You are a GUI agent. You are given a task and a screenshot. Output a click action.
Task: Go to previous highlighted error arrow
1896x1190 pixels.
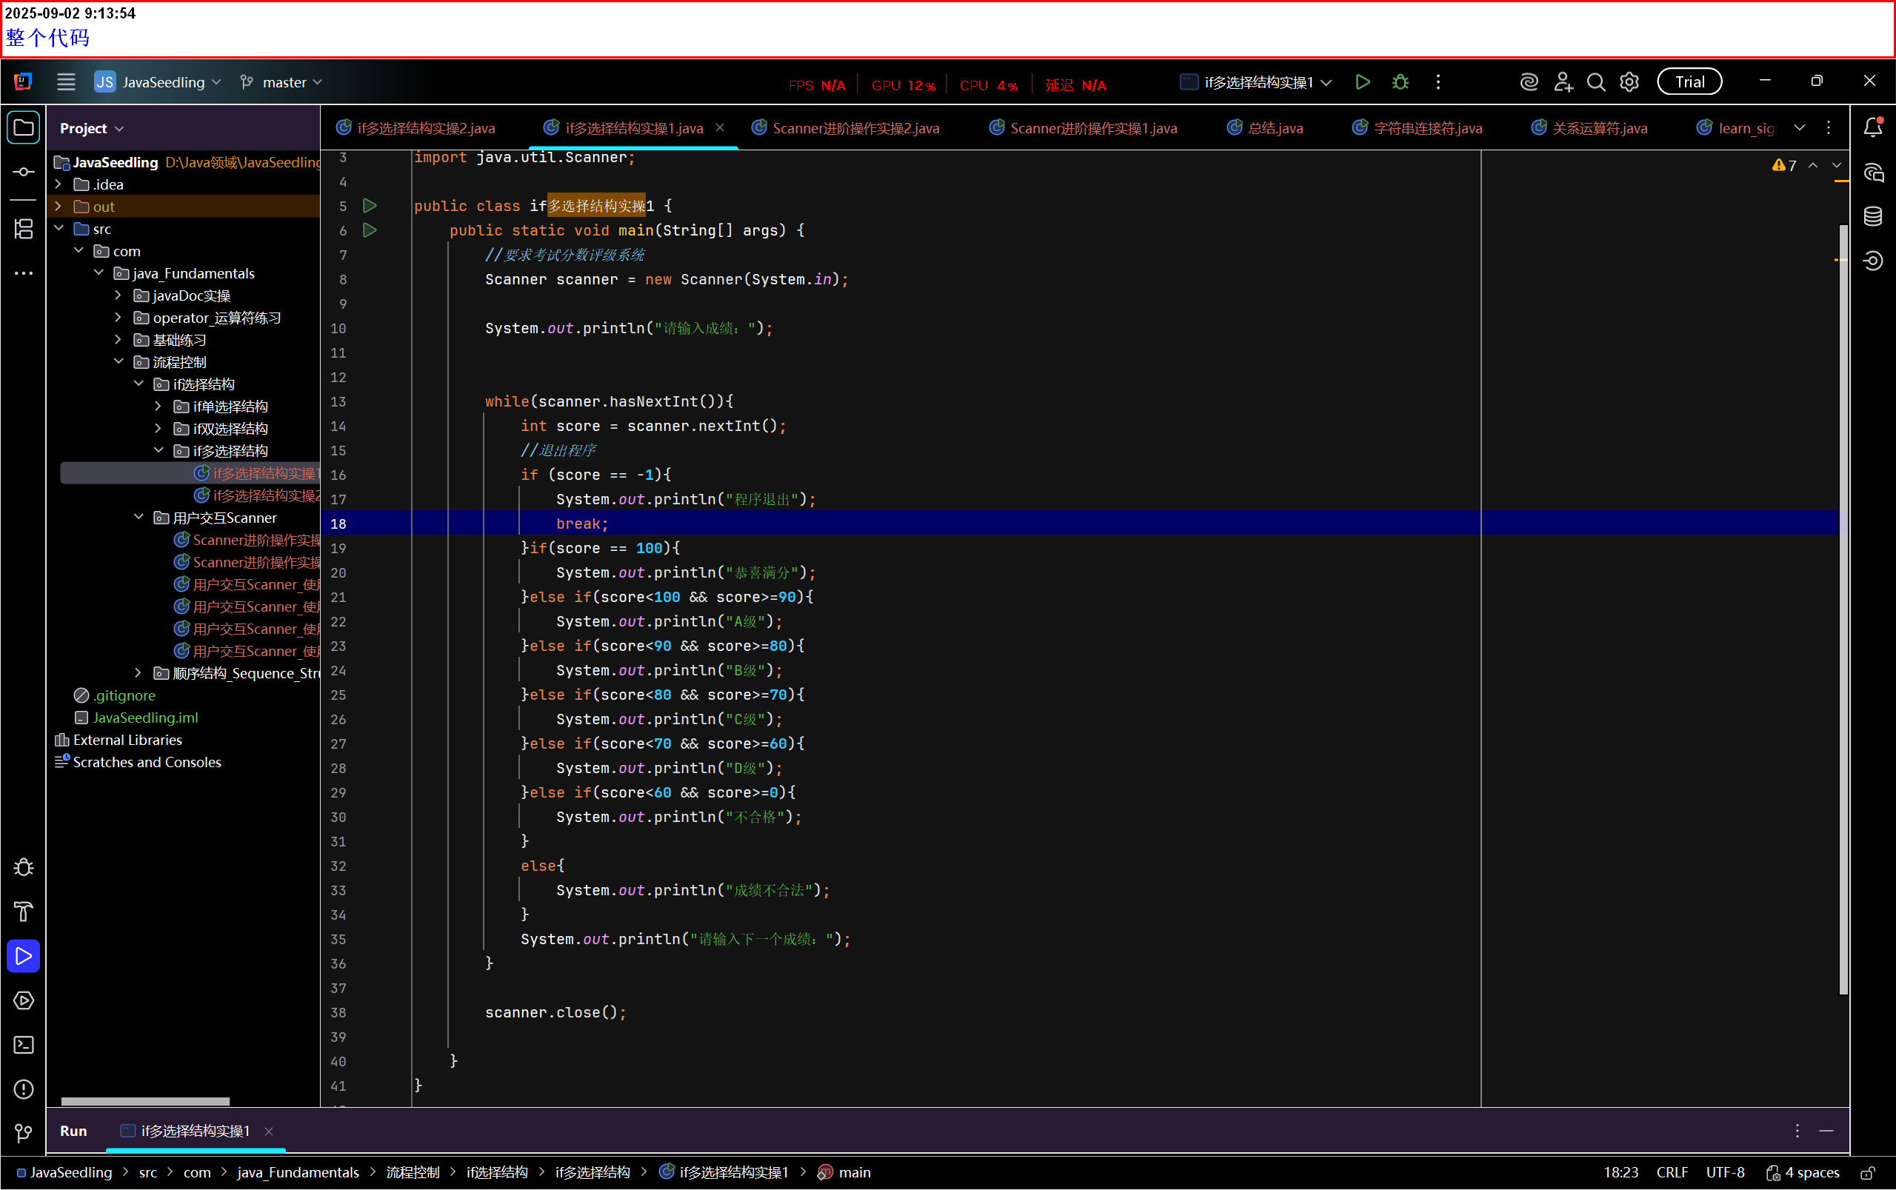coord(1813,165)
